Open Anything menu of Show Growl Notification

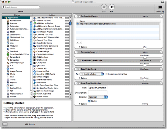pos(145,83)
